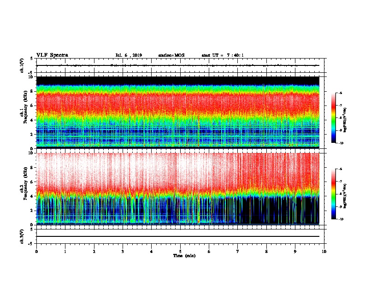This screenshot has width=365, height=282.
Task: Click the ch.2 spectrogram color bar
Action: click(334, 194)
